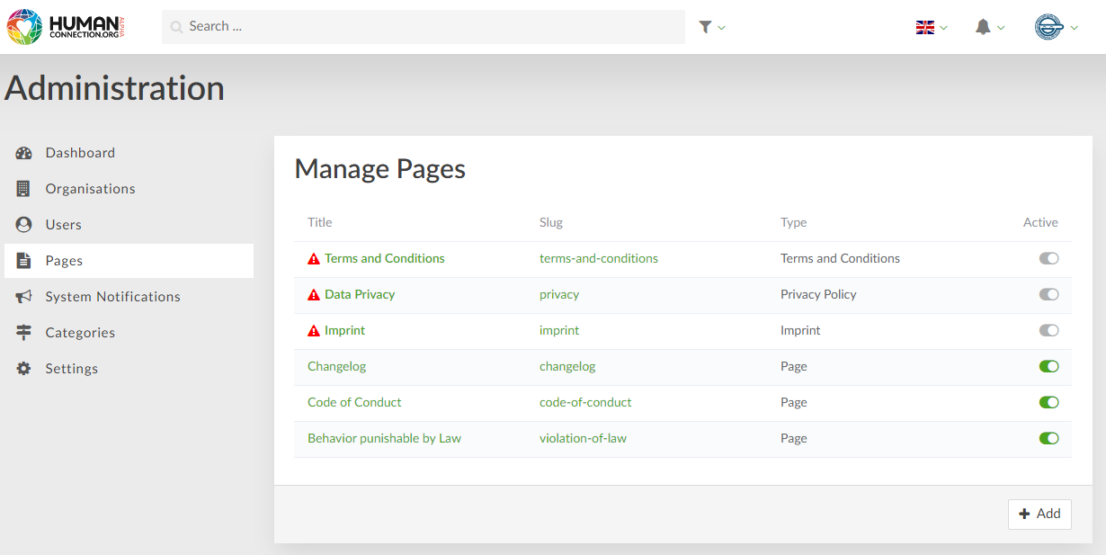Image resolution: width=1106 pixels, height=555 pixels.
Task: Click the Add page button
Action: pyautogui.click(x=1039, y=514)
